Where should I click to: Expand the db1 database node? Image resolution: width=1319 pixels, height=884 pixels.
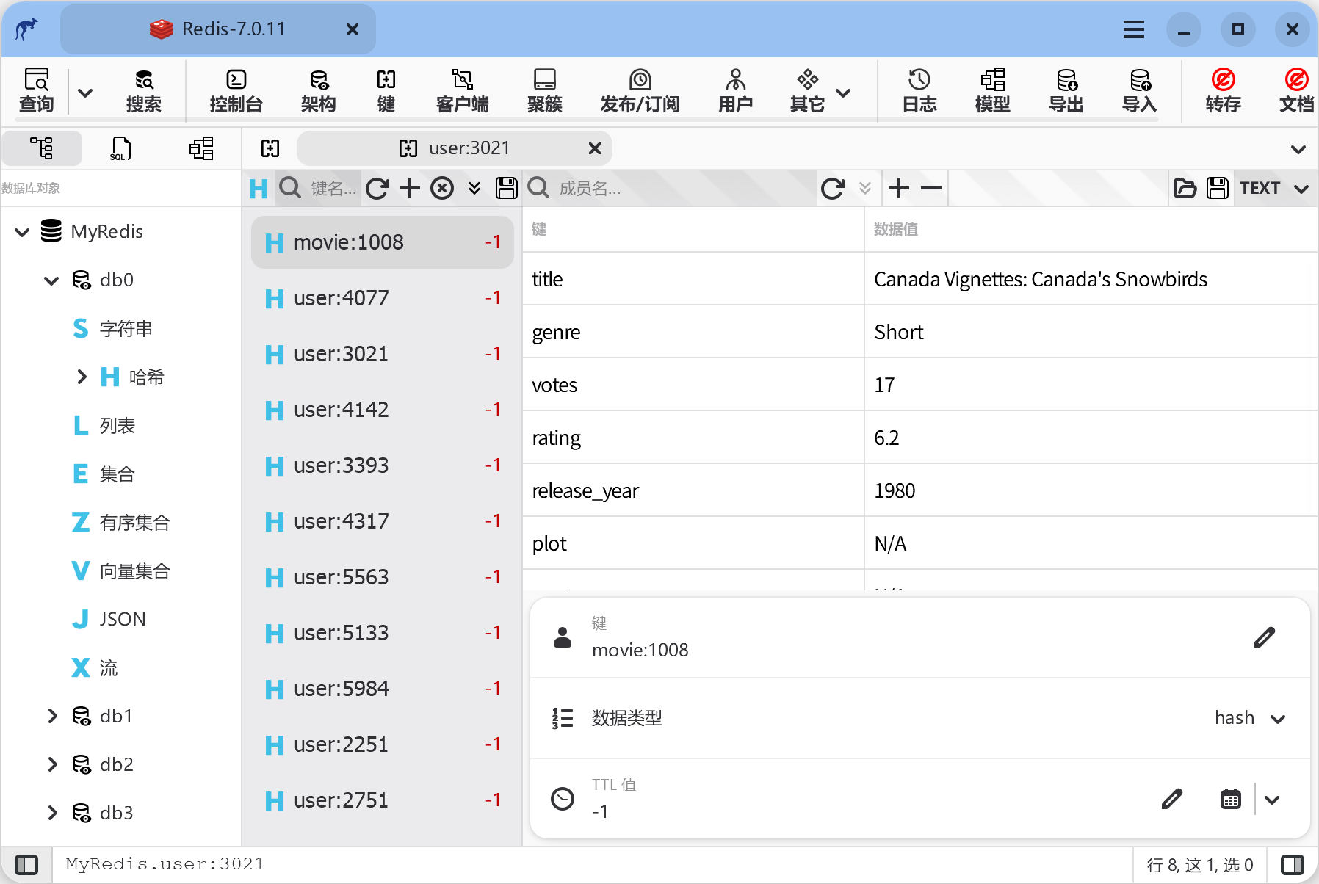pyautogui.click(x=52, y=716)
